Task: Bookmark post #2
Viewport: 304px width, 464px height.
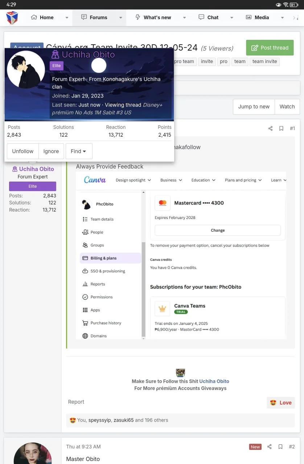Action: point(280,447)
